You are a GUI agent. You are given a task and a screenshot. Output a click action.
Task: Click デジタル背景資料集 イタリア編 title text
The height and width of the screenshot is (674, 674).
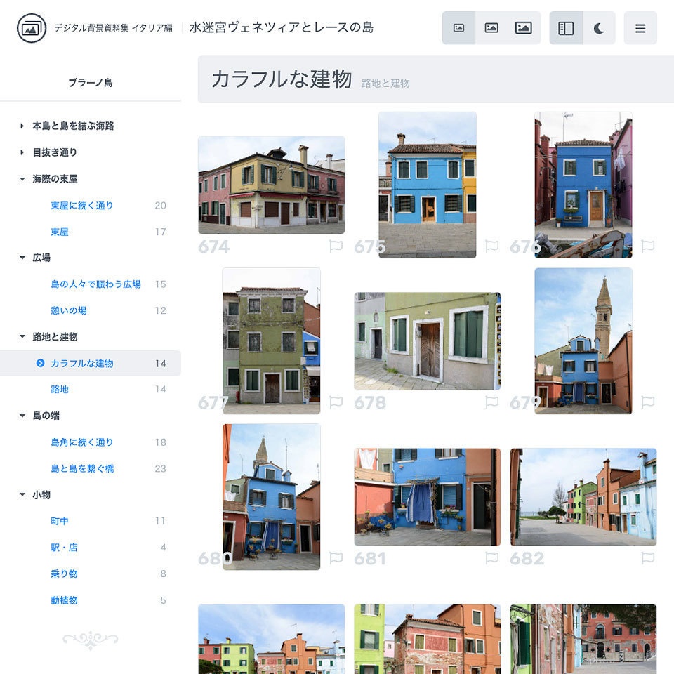[113, 28]
